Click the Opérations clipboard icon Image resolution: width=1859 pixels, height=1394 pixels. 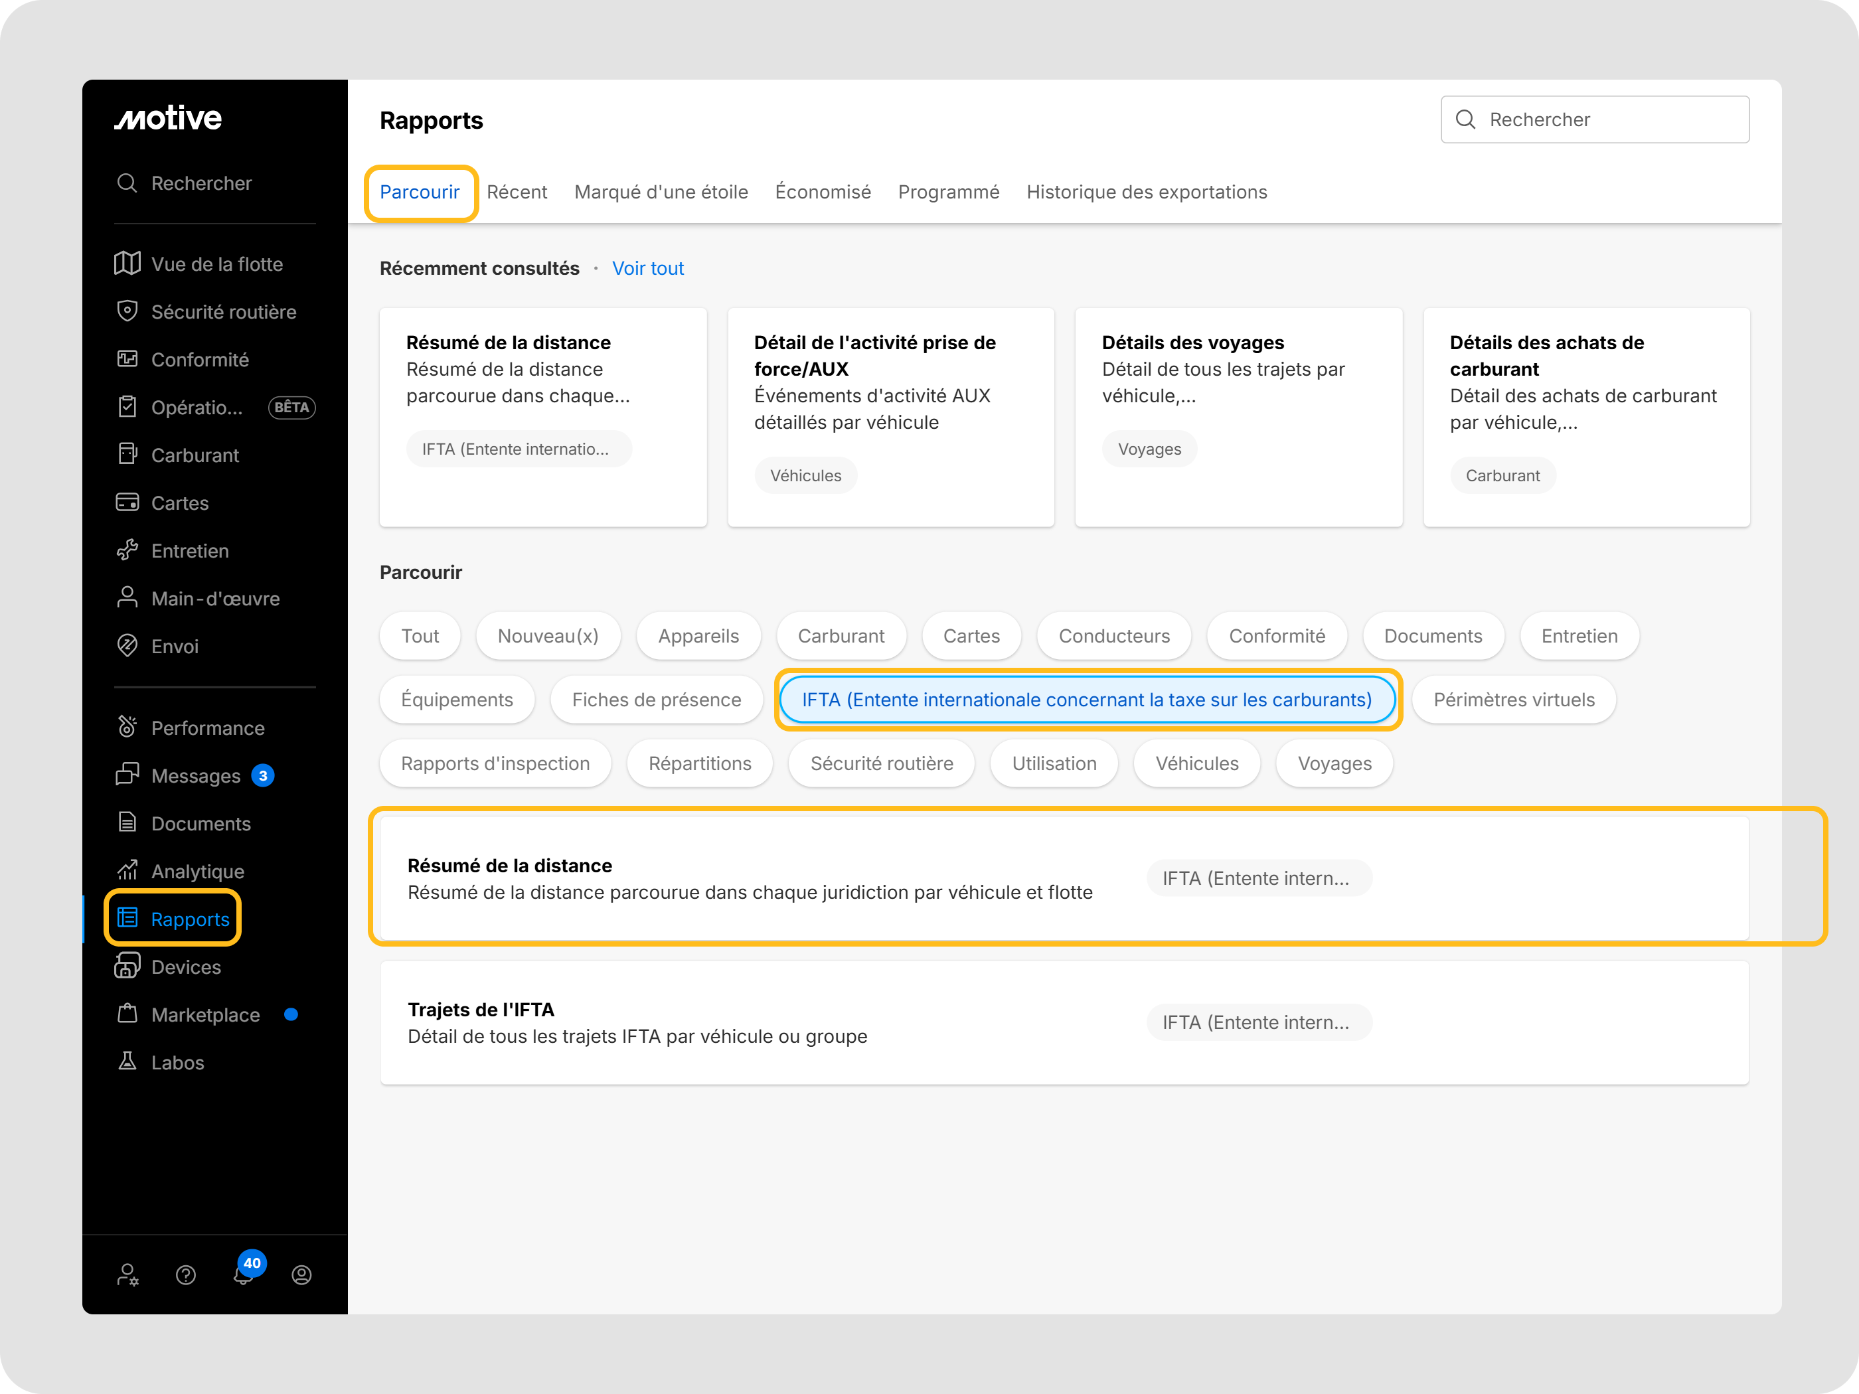pos(127,408)
